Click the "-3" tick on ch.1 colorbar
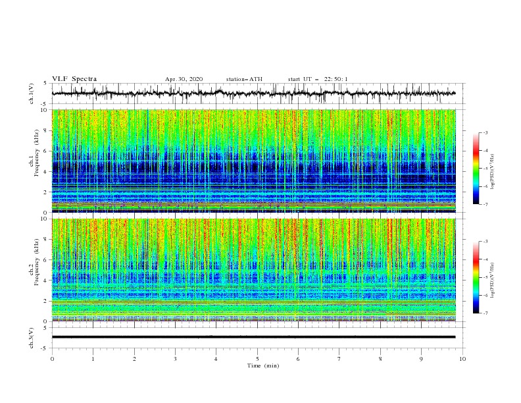521x403 pixels. point(485,132)
